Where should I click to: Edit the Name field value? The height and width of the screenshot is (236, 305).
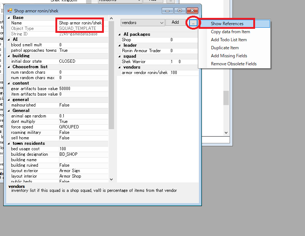83,23
